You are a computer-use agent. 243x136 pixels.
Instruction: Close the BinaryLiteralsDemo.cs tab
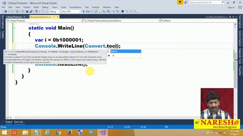tap(57, 17)
